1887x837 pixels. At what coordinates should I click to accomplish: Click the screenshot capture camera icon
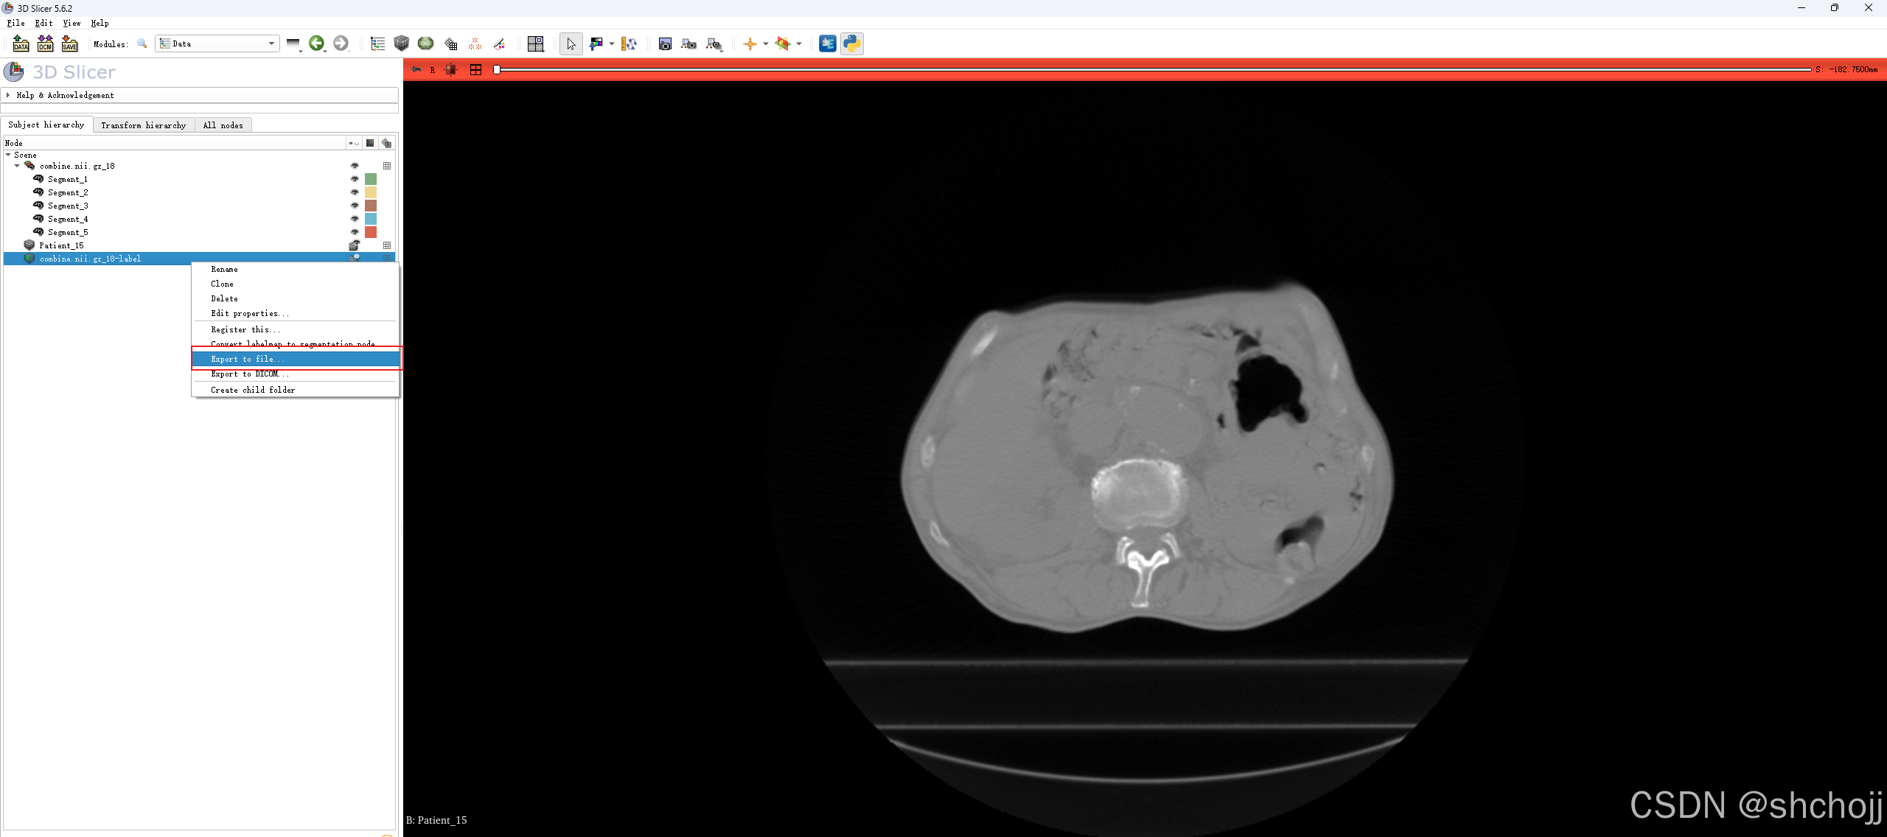pos(665,43)
